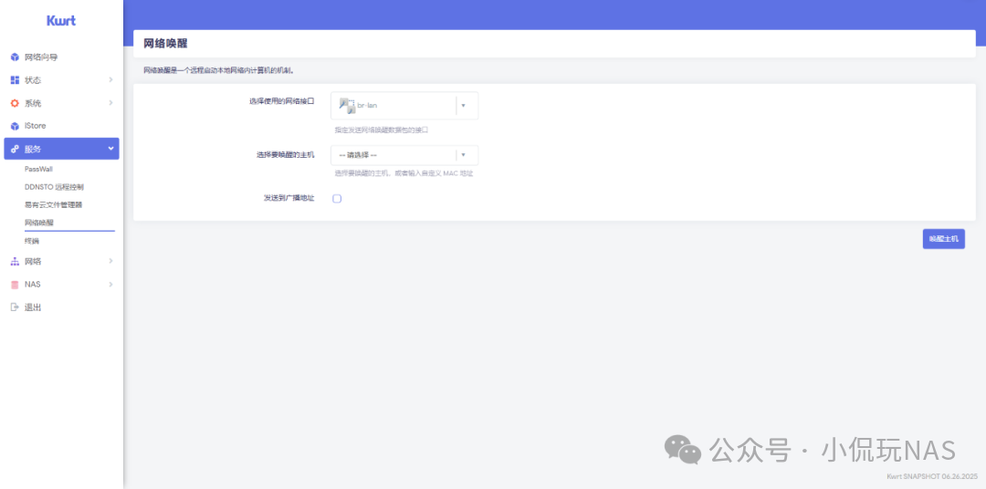The width and height of the screenshot is (986, 489).
Task: Click the page description below the heading
Action: pos(219,71)
